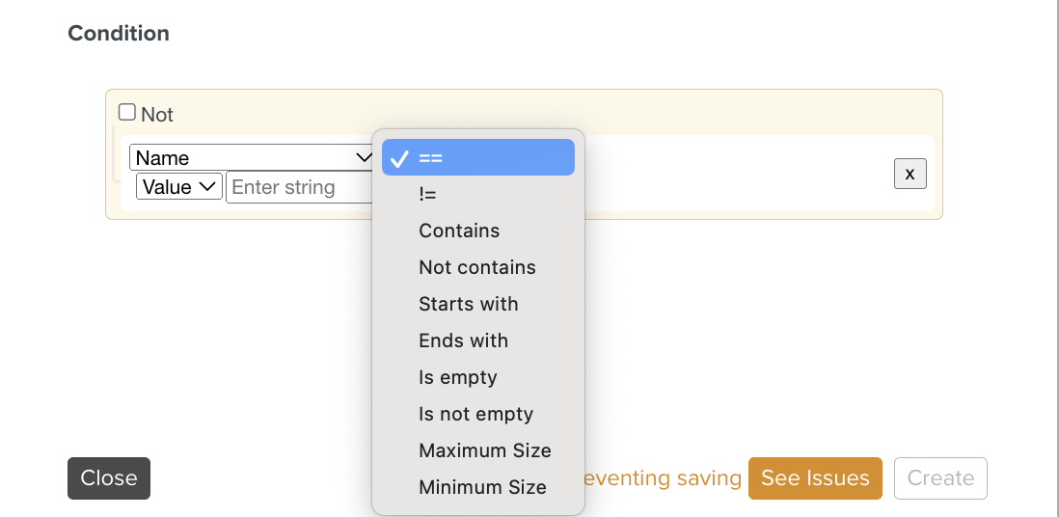The height and width of the screenshot is (517, 1059).
Task: Remove the condition with x button
Action: [x=910, y=174]
